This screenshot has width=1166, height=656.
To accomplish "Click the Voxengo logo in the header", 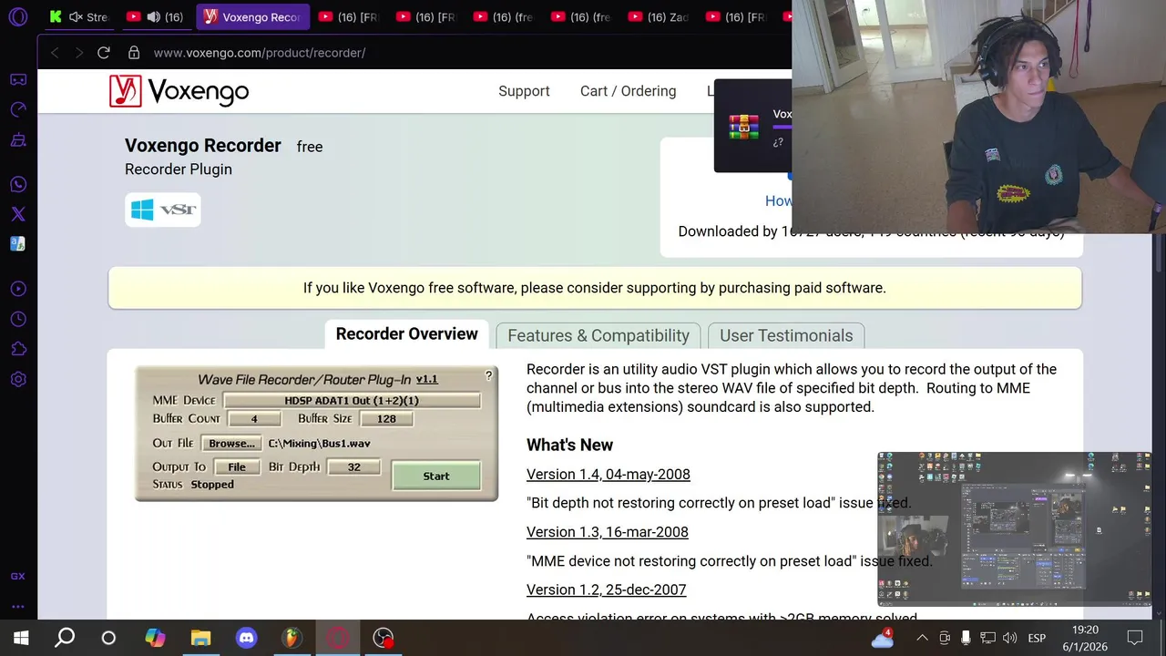I will tap(179, 91).
